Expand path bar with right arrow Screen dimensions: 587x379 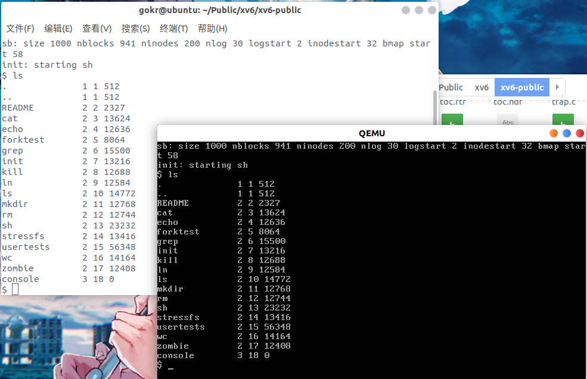557,87
